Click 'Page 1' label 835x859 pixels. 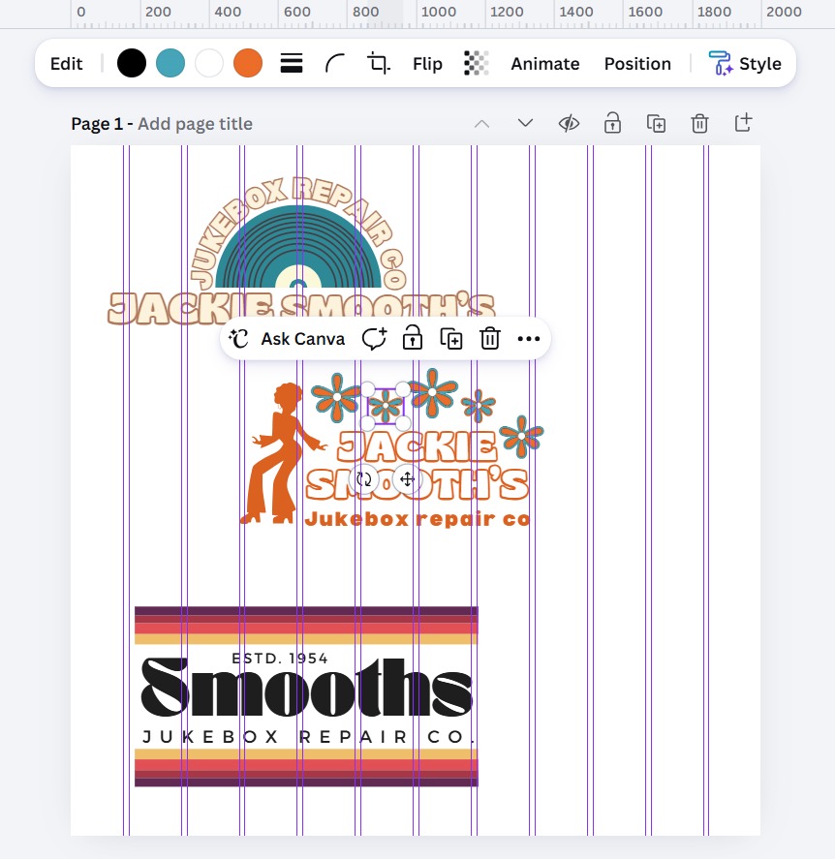tap(97, 124)
